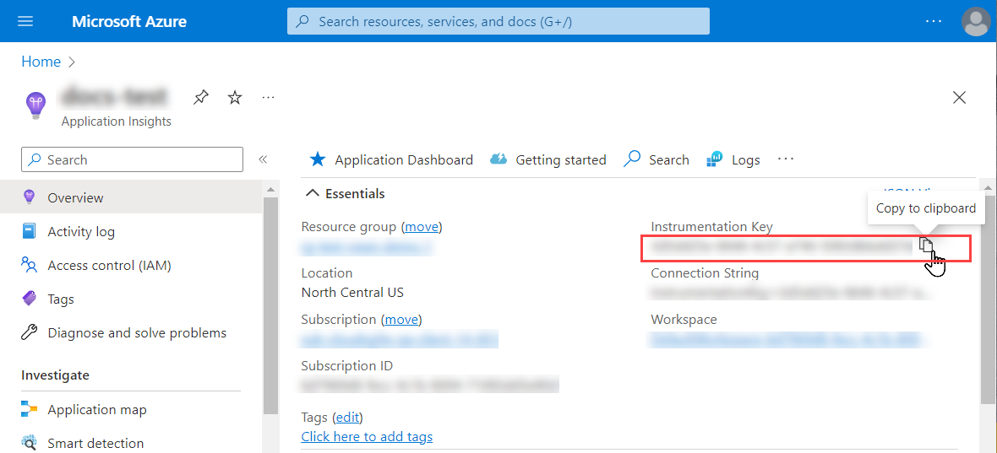Viewport: 997px width, 453px height.
Task: Open Access control (IAM) menu item
Action: point(109,266)
